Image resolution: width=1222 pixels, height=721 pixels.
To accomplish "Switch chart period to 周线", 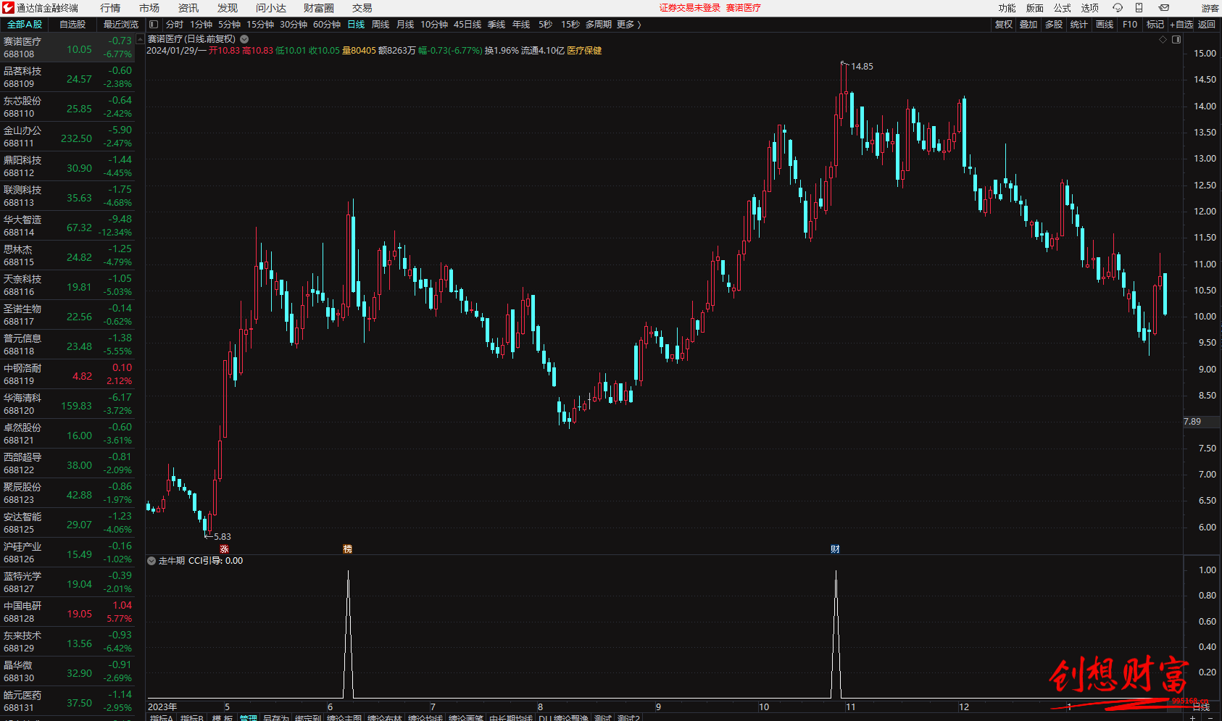I will pos(381,25).
